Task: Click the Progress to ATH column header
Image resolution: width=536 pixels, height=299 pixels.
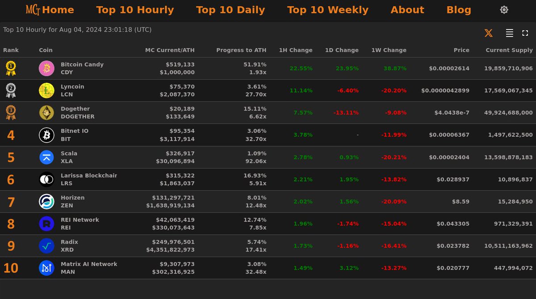Action: (241, 50)
